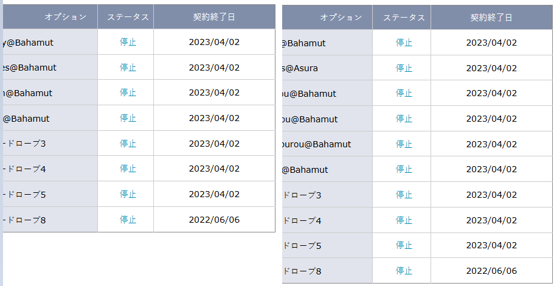Click 停止 for ドローブ8 in left table
554x286 pixels.
tap(128, 220)
